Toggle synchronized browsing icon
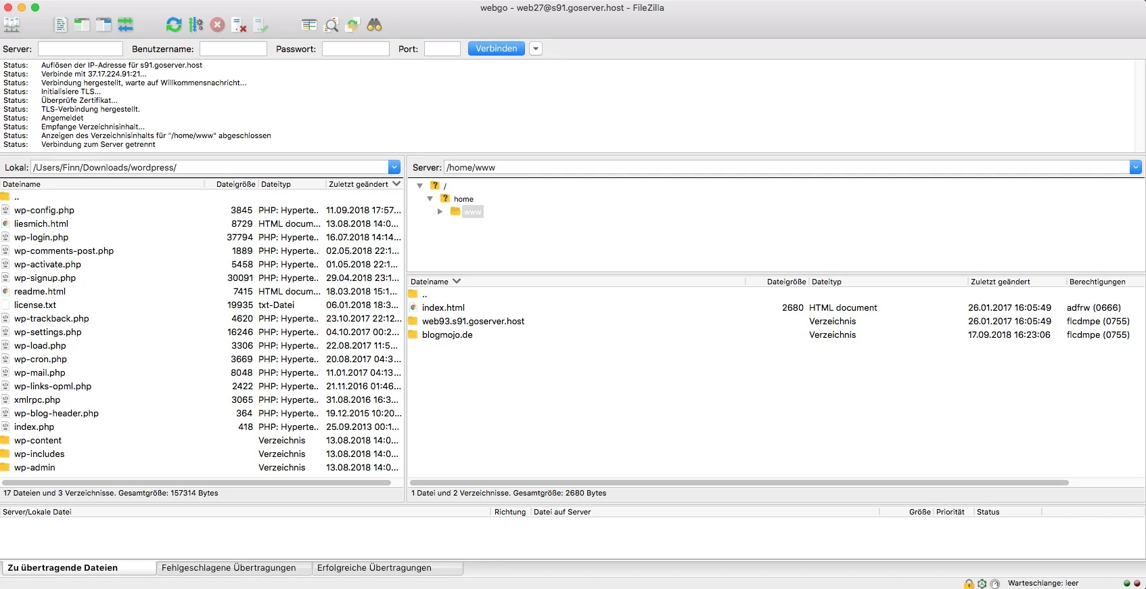The height and width of the screenshot is (589, 1146). point(352,25)
